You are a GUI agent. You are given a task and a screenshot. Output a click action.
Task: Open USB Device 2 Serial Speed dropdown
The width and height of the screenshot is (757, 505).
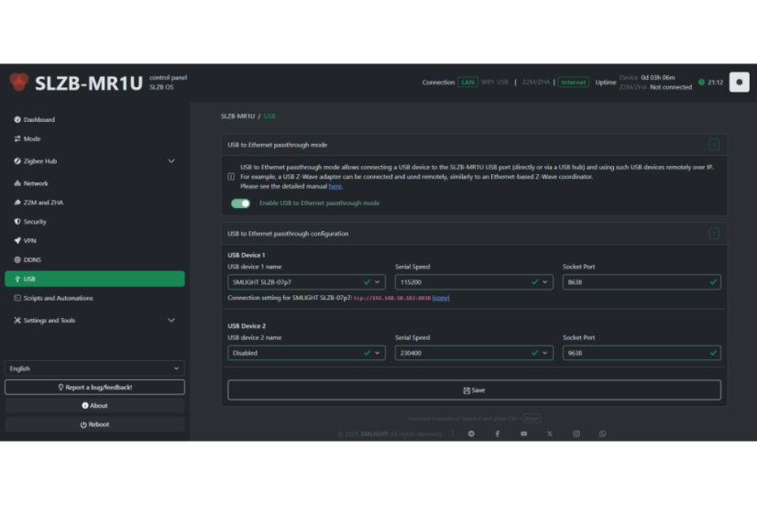473,353
